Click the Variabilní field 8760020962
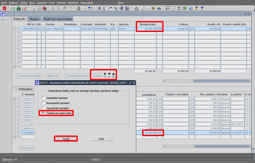The height and width of the screenshot is (163, 255). (102, 29)
